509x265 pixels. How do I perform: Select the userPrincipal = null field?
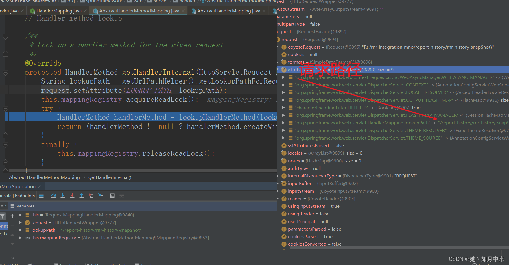point(308,221)
